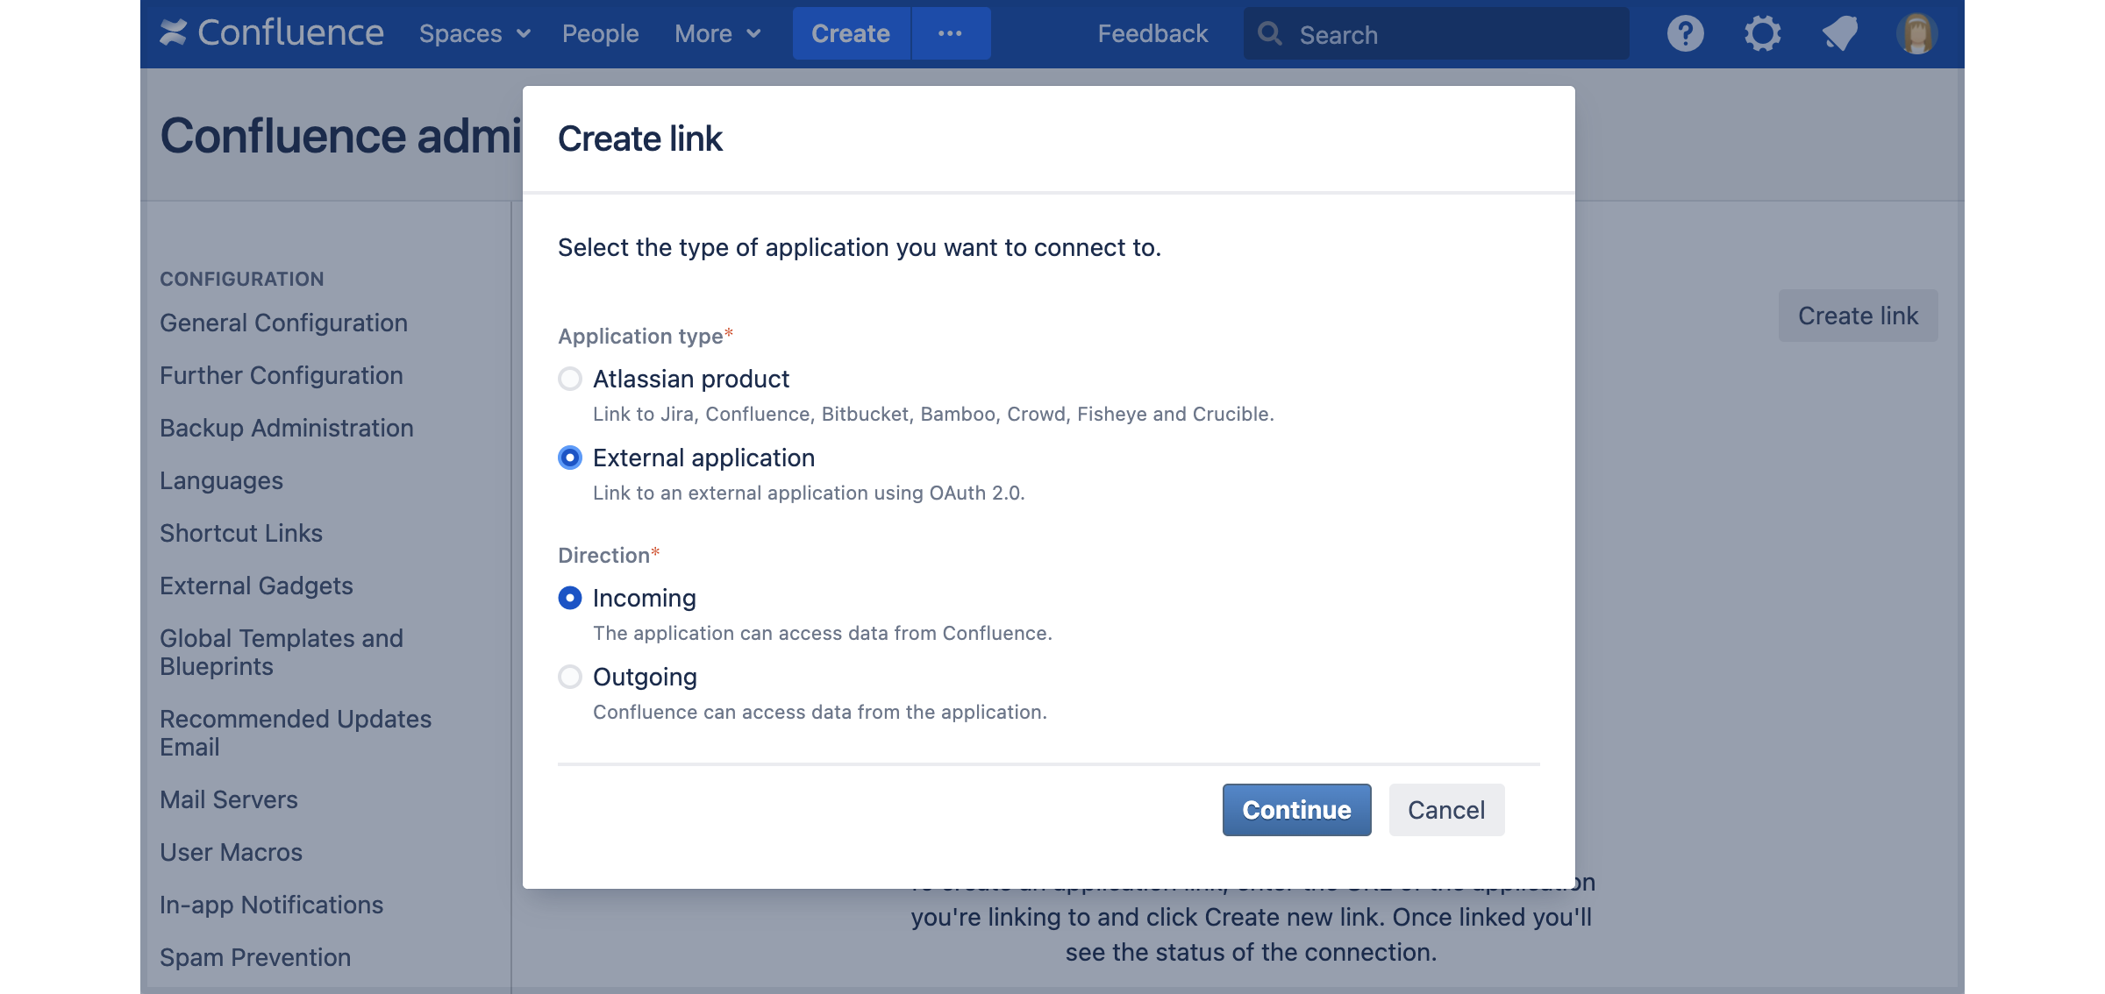Click Continue in the Create link dialog
The width and height of the screenshot is (2105, 994).
pos(1296,810)
